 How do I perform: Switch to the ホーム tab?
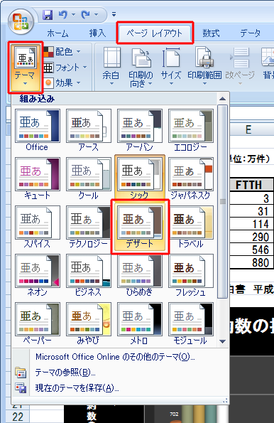[x=57, y=33]
